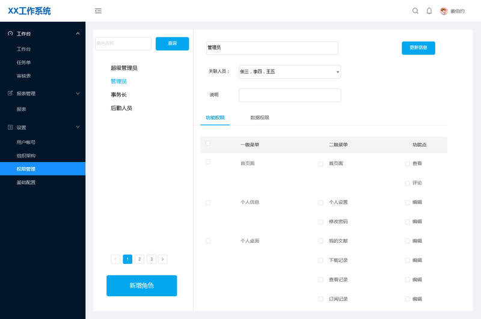Check the 修改密码 checkbox
This screenshot has width=481, height=319.
point(320,222)
